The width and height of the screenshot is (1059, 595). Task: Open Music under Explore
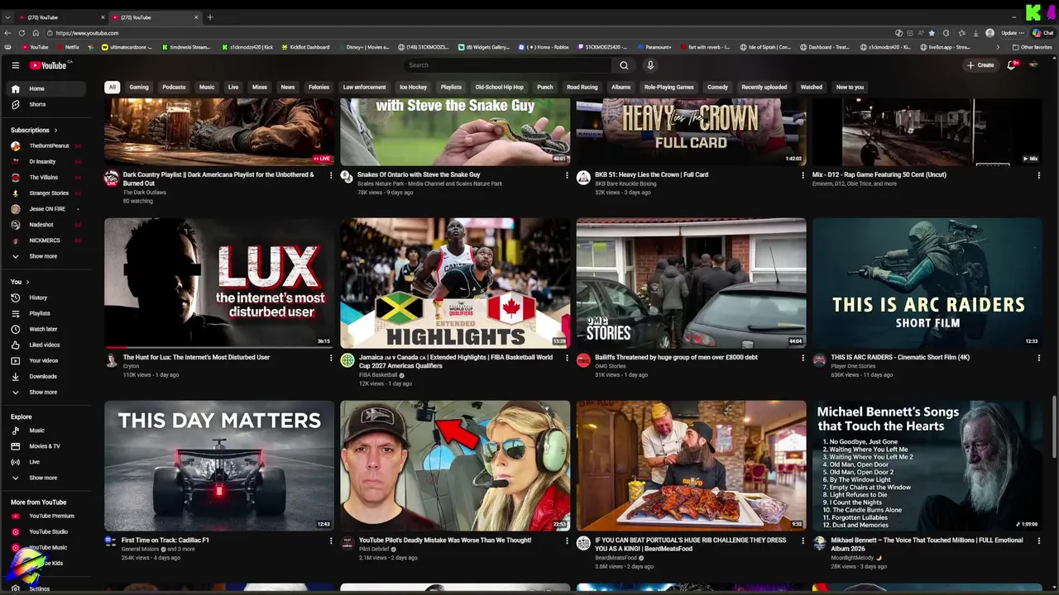[46, 431]
